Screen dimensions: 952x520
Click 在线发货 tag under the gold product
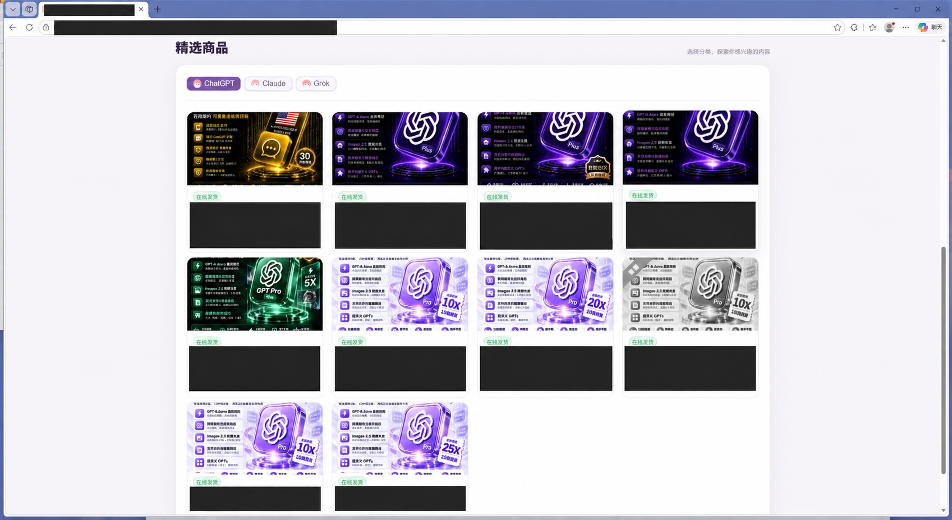(x=207, y=197)
